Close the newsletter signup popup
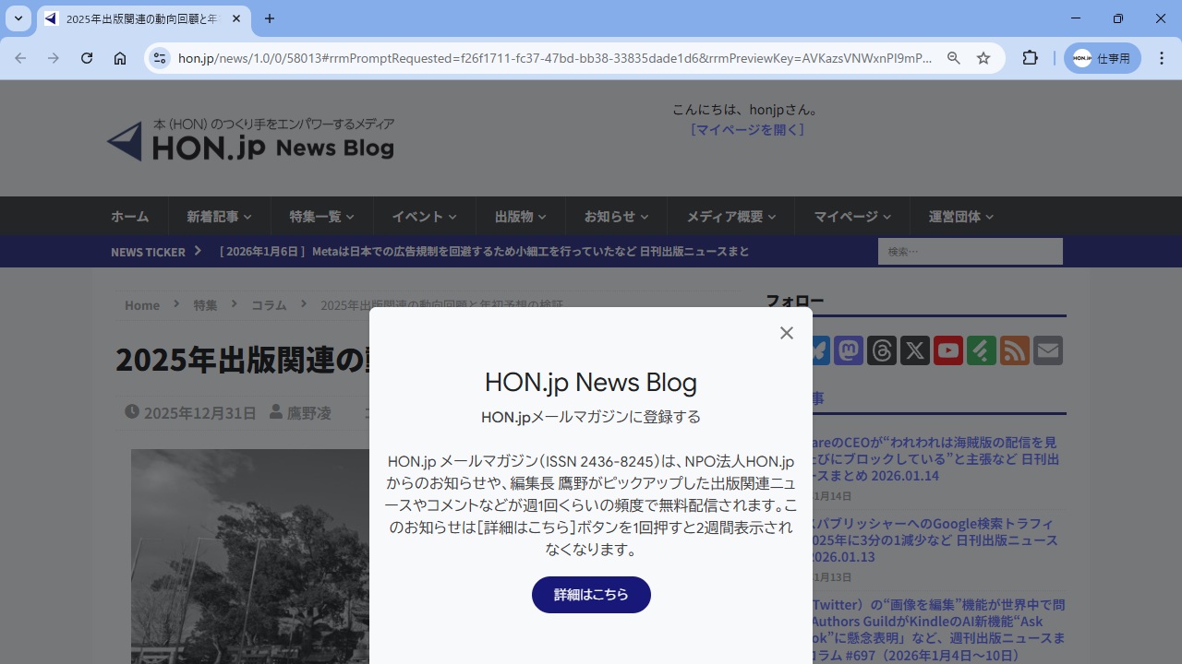Viewport: 1182px width, 664px height. 786,333
